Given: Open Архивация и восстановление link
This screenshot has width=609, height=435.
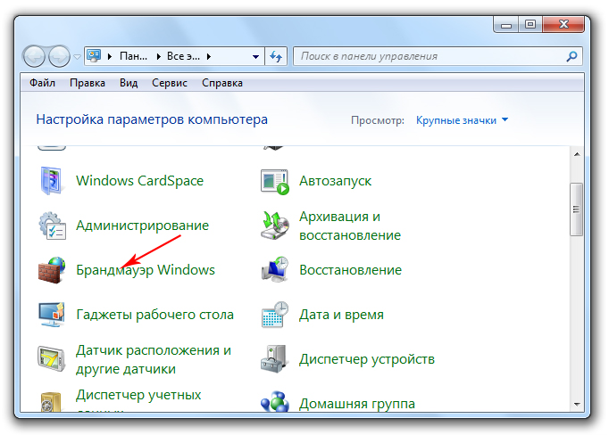Looking at the screenshot, I should coord(350,226).
